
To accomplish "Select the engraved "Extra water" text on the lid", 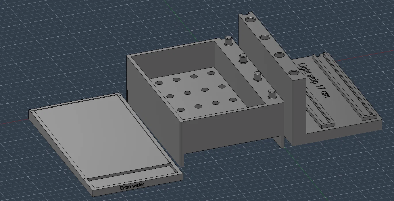I will tap(132, 187).
